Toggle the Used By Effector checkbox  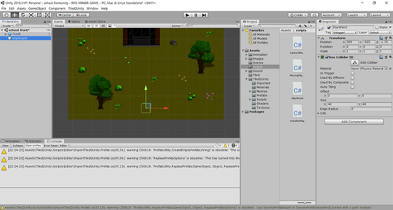click(x=353, y=78)
